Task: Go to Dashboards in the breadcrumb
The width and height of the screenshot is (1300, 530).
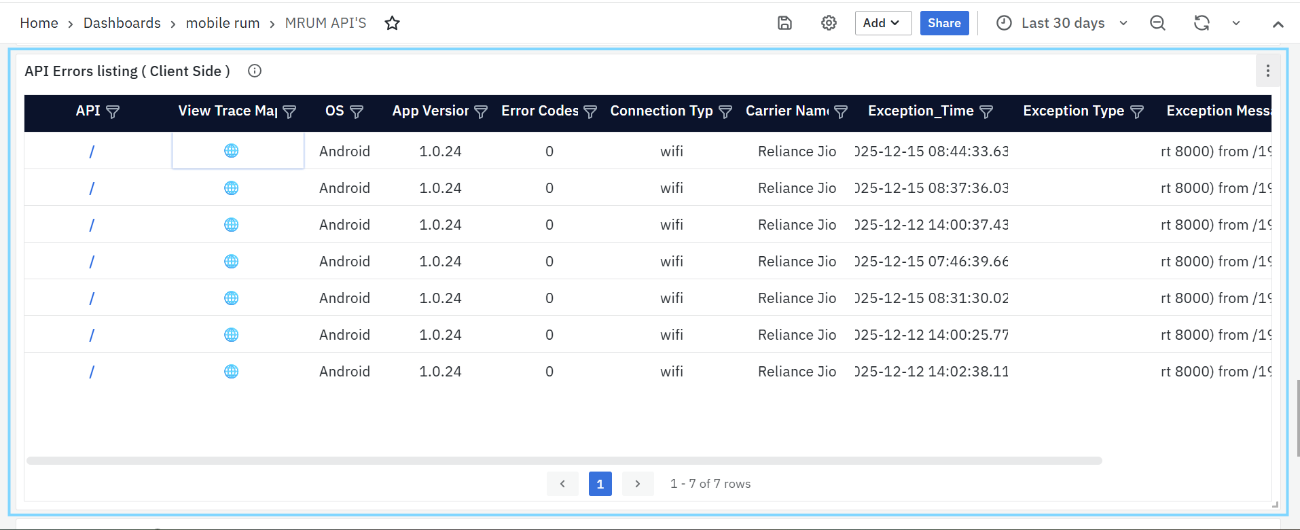Action: click(x=122, y=23)
